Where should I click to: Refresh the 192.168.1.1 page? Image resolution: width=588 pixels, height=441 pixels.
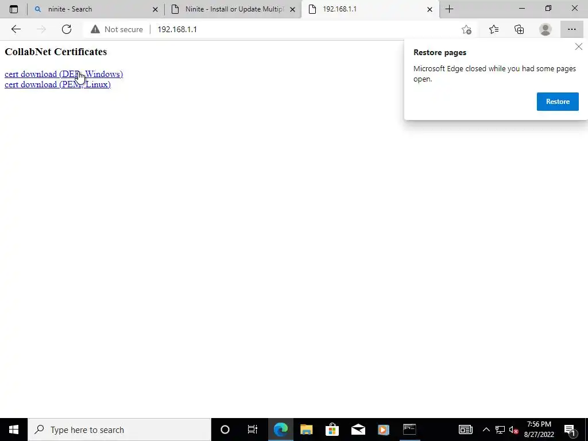point(67,29)
